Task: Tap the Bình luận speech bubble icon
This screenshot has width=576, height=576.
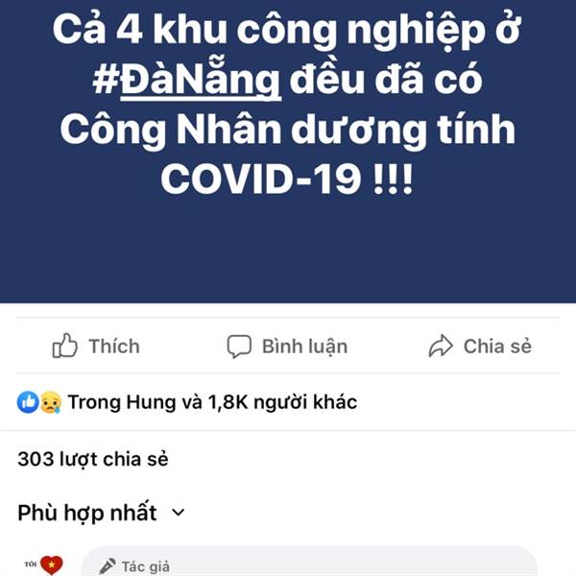Action: click(239, 346)
